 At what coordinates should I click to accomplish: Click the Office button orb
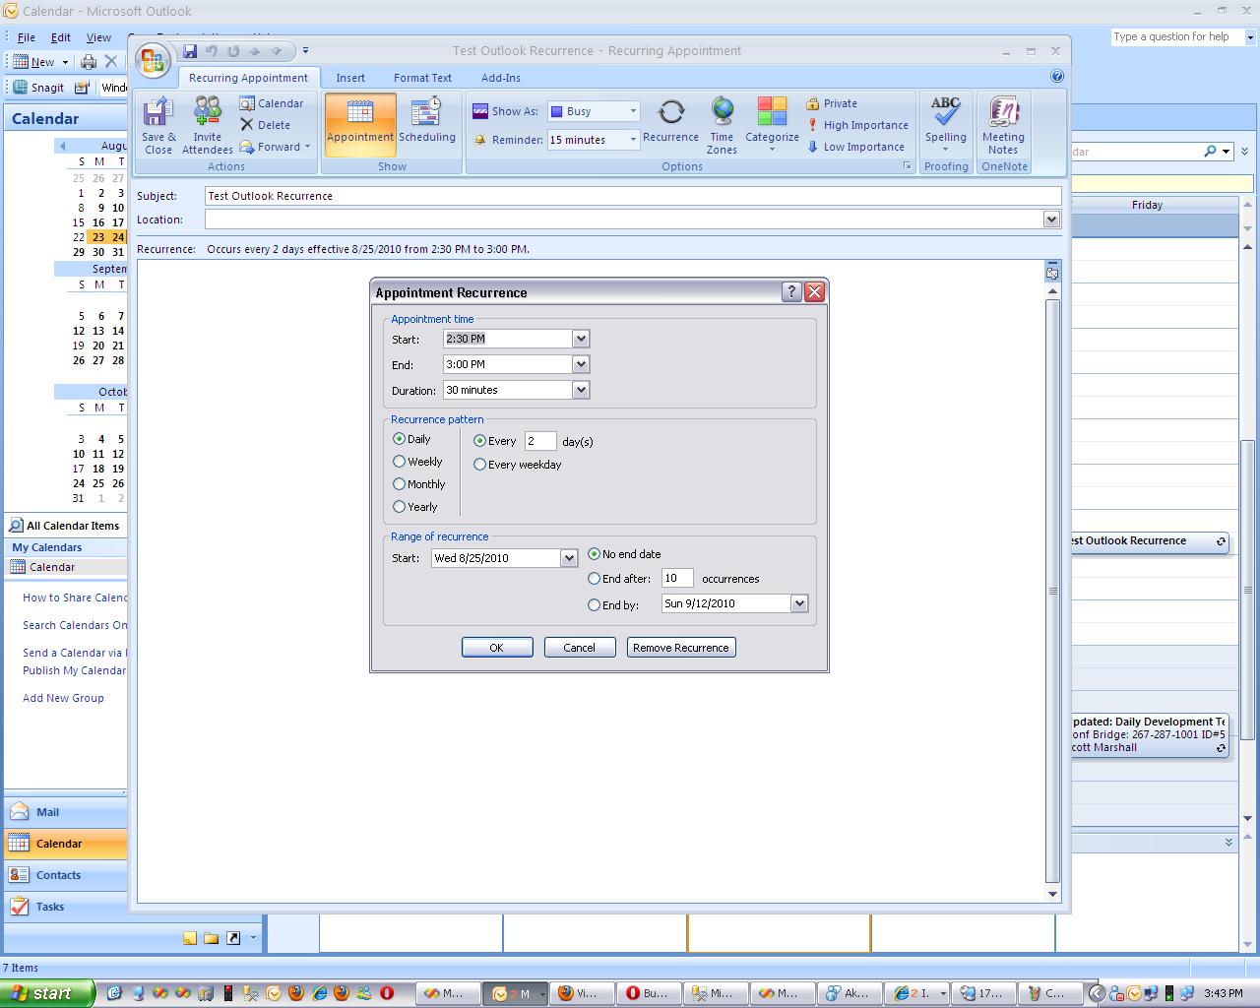[x=153, y=61]
